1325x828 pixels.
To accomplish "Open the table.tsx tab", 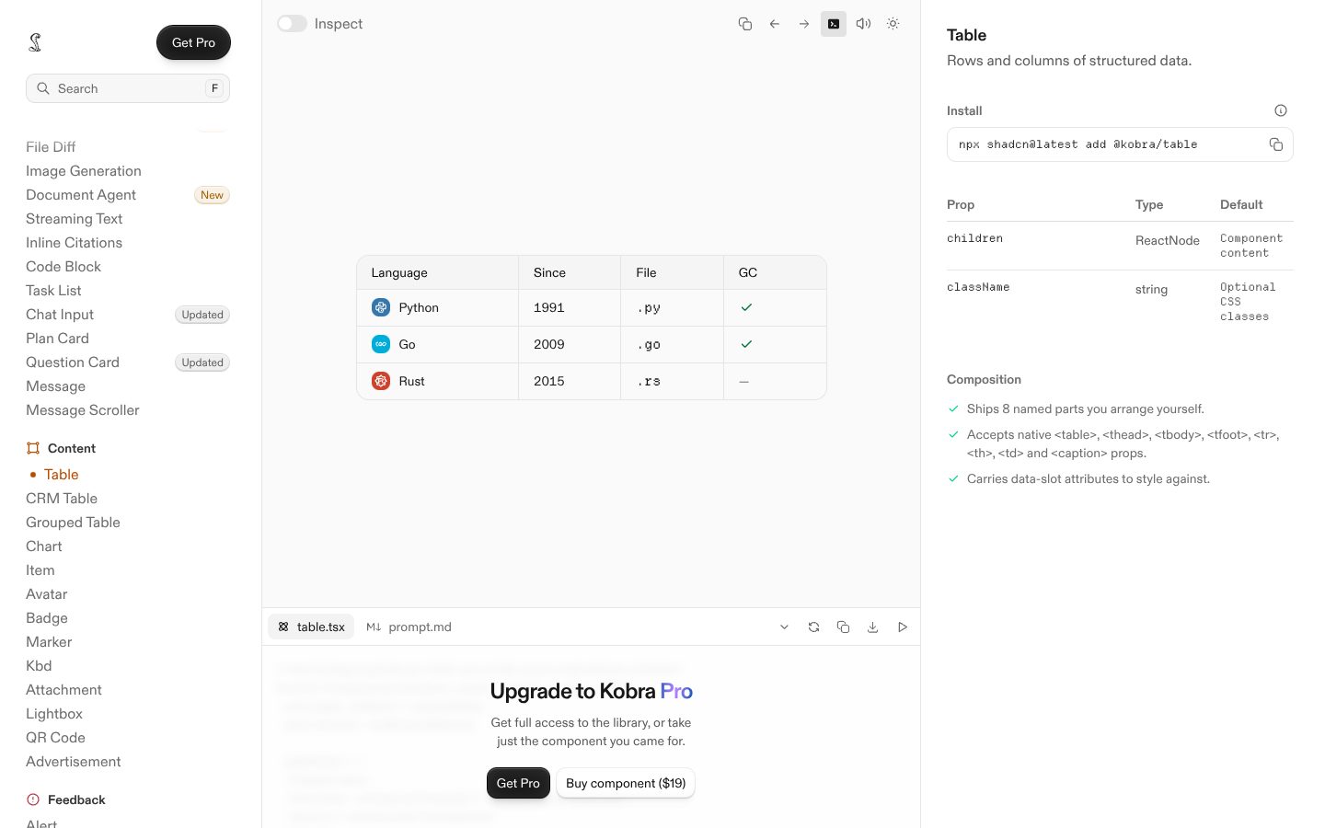I will (x=312, y=627).
